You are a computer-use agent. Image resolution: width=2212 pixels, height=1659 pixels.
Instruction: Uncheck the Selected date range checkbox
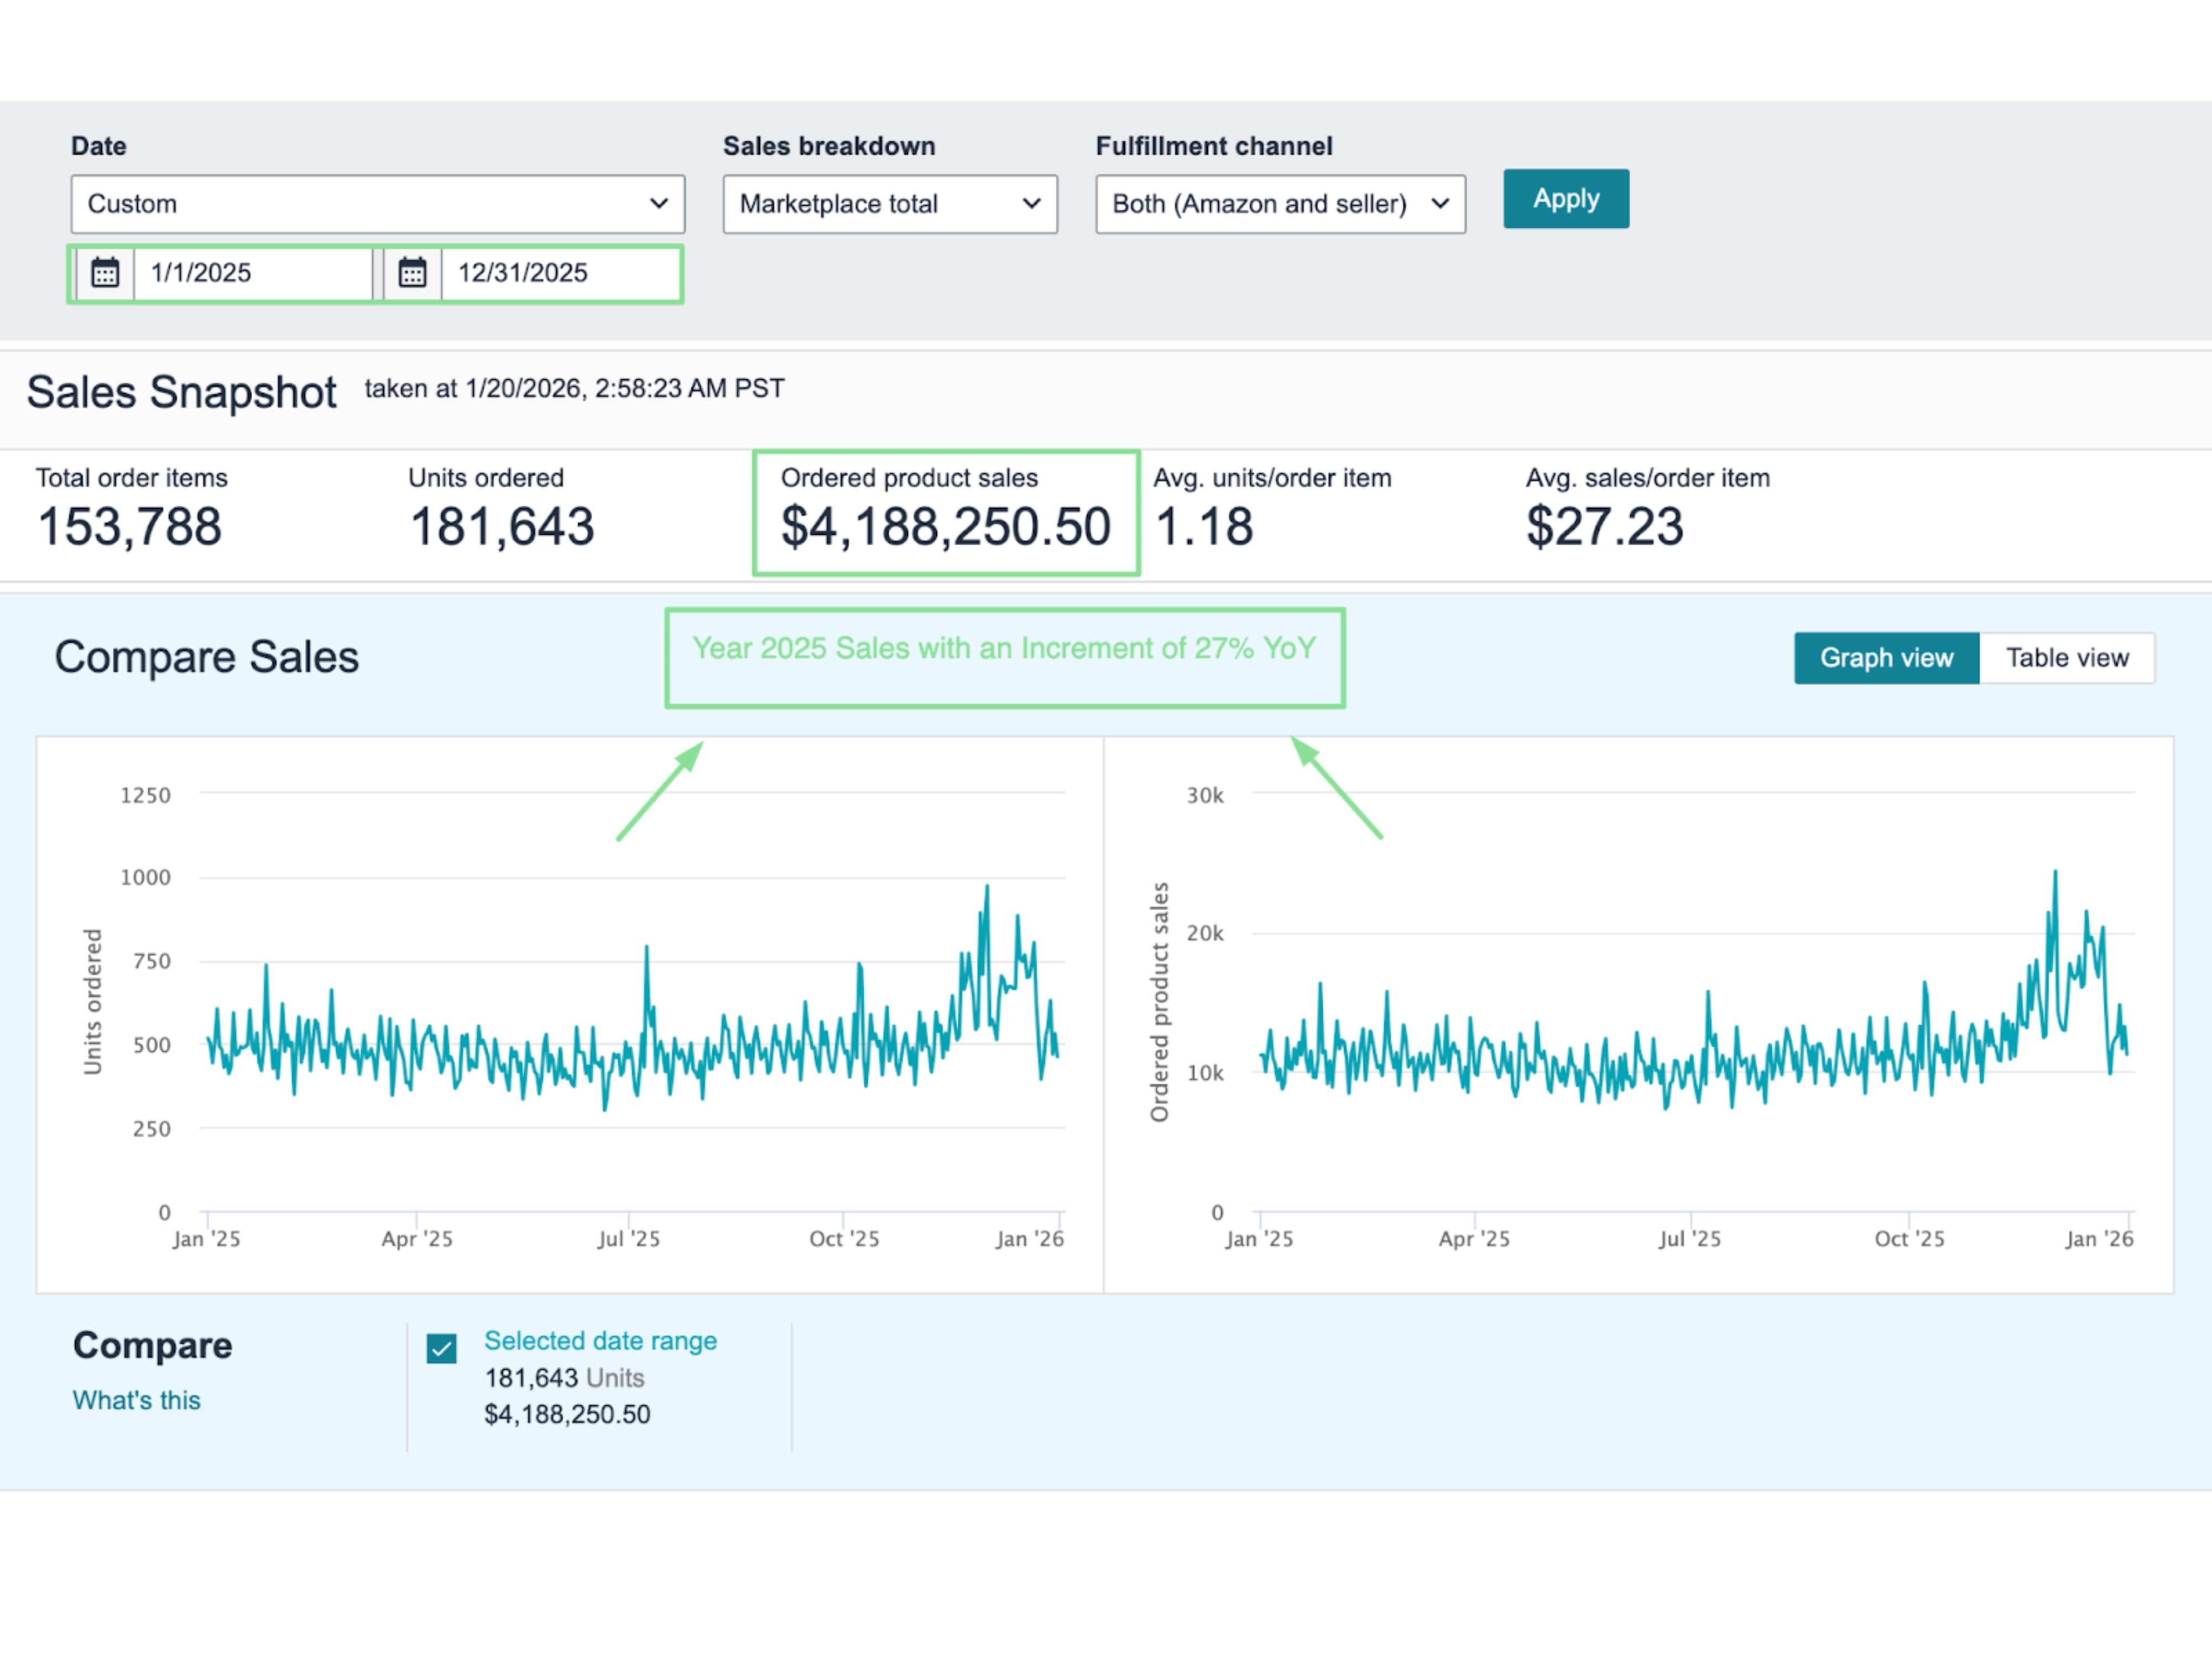tap(442, 1348)
